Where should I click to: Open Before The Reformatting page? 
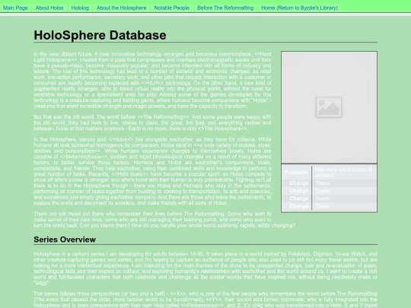pos(225,8)
